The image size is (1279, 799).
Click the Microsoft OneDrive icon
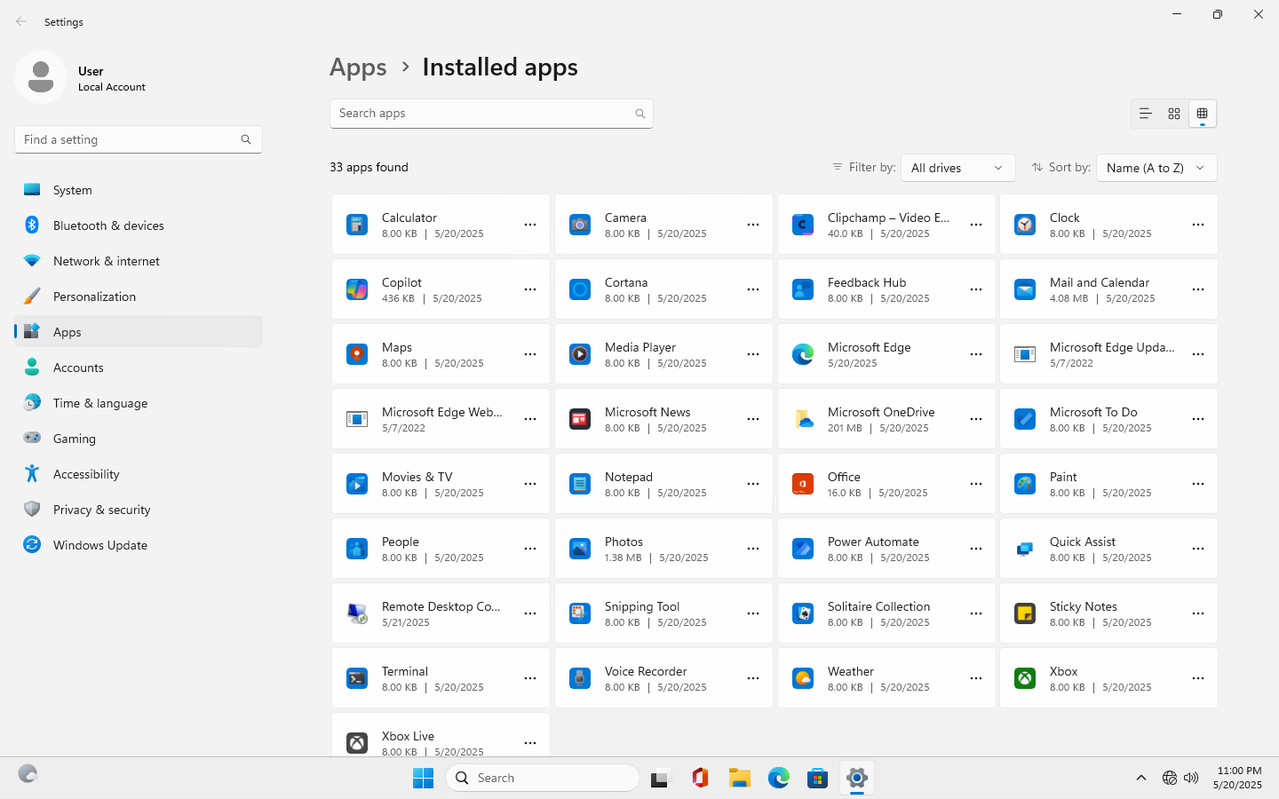tap(803, 419)
